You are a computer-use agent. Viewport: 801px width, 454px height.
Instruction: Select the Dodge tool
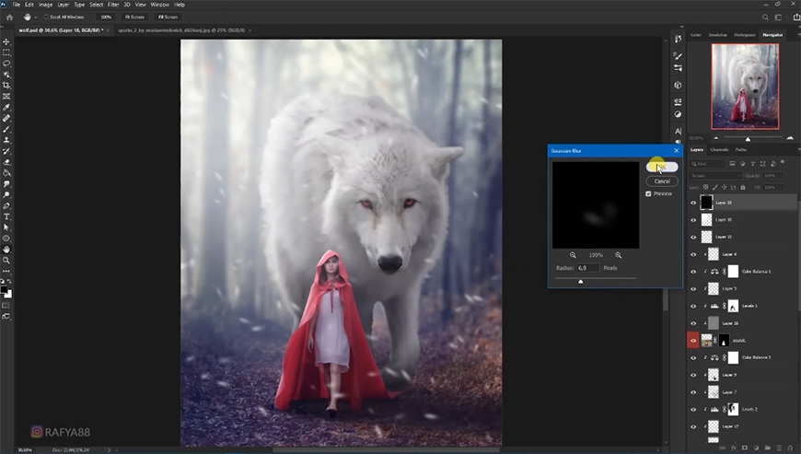coord(6,195)
